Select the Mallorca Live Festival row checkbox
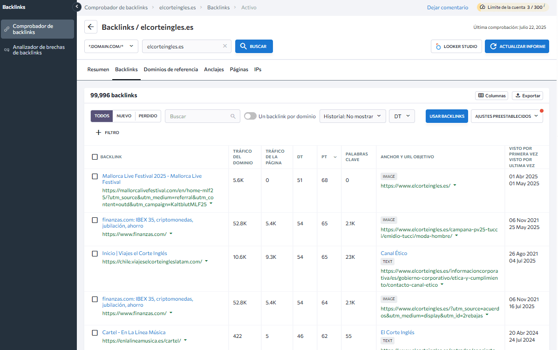558x350 pixels. (x=95, y=176)
